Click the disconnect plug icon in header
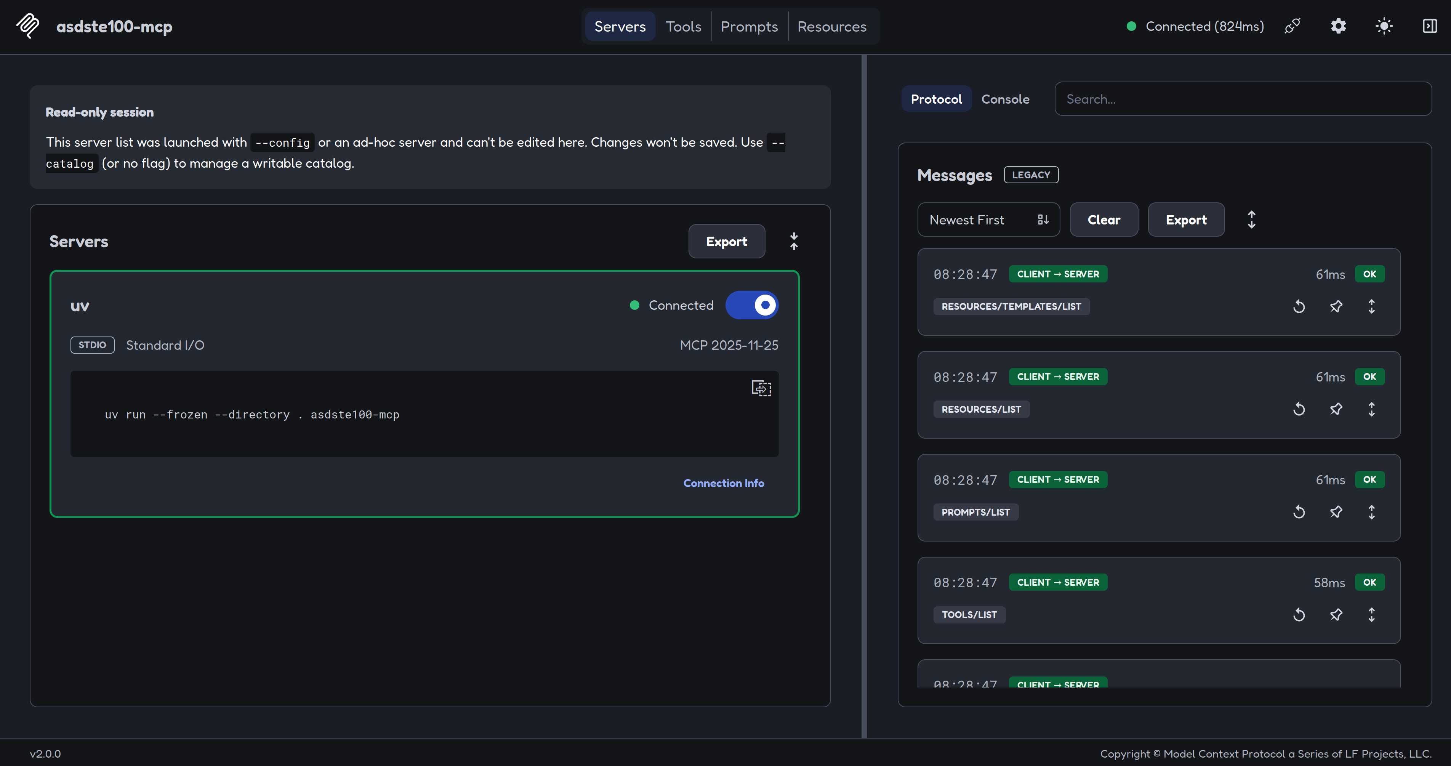The image size is (1451, 766). click(1293, 26)
